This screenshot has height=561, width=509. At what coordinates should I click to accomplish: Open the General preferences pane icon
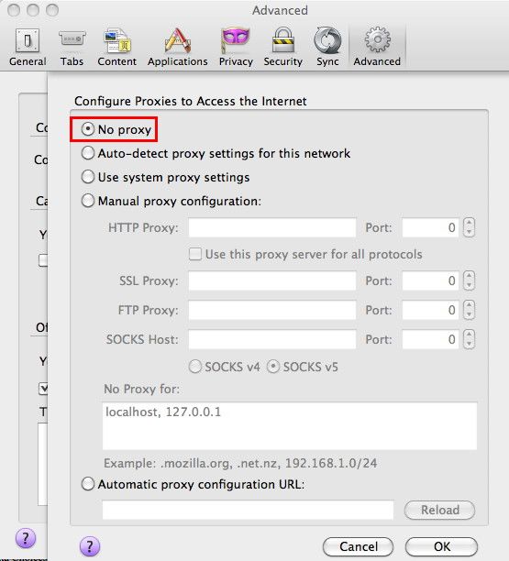click(x=28, y=40)
